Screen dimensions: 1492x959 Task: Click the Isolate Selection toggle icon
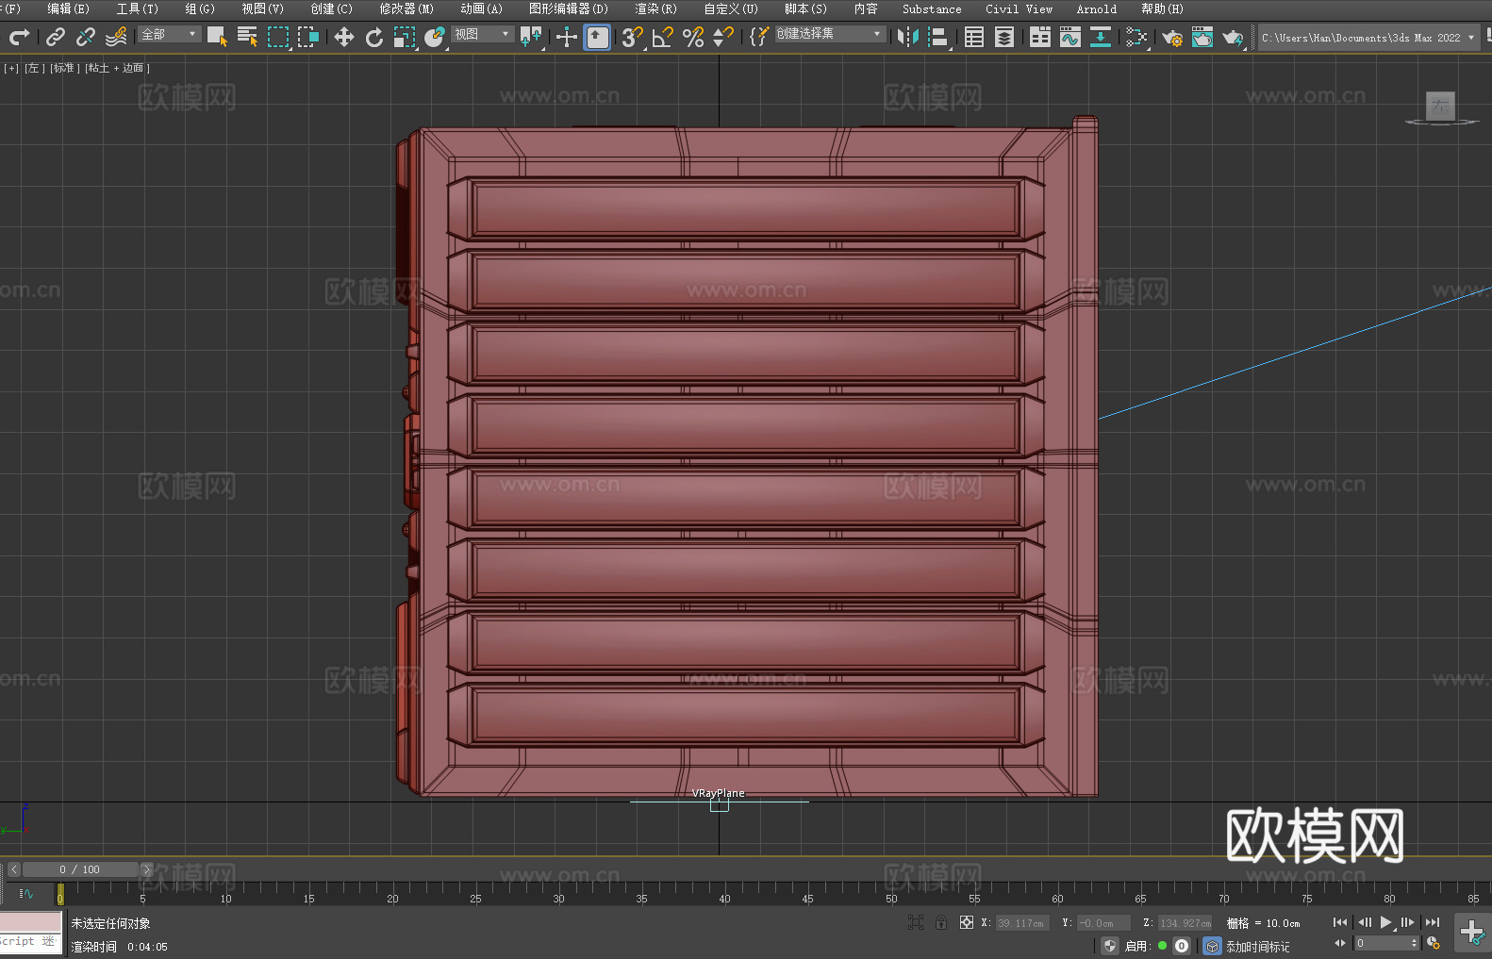pyautogui.click(x=915, y=922)
